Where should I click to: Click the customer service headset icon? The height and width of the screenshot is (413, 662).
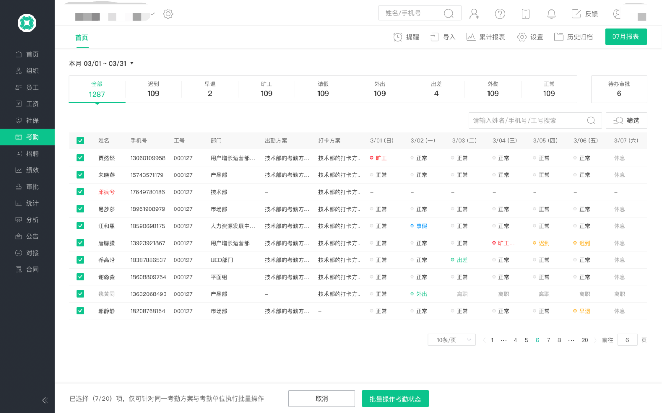click(x=617, y=14)
